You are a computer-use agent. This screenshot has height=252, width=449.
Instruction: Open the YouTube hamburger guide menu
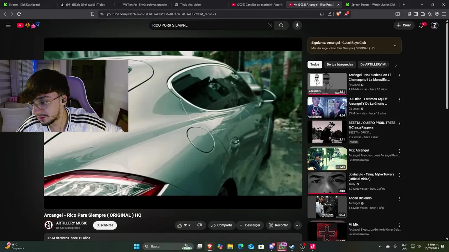pos(8,25)
